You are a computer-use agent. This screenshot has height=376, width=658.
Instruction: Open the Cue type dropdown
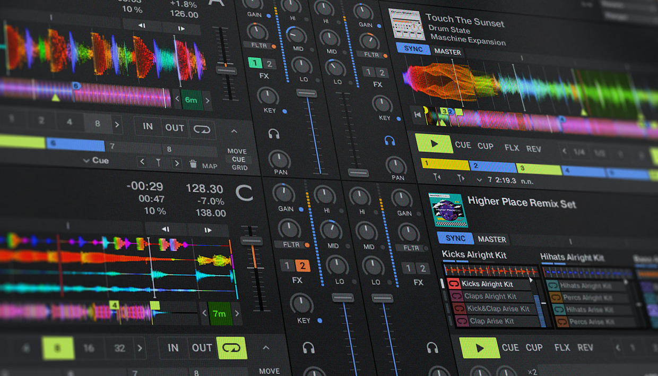click(96, 160)
